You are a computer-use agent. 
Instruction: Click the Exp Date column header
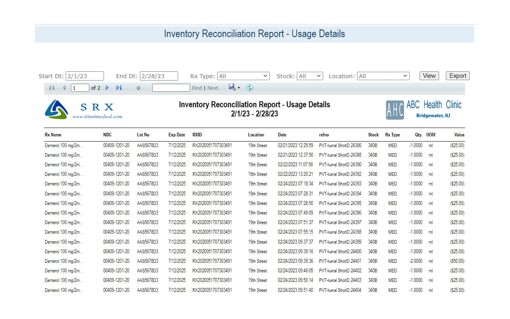(177, 135)
